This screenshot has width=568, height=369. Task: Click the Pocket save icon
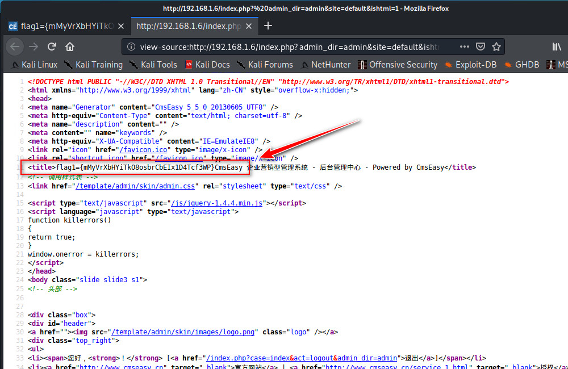pyautogui.click(x=481, y=47)
